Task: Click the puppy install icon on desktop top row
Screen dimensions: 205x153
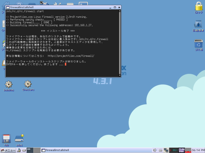Action: point(44,3)
